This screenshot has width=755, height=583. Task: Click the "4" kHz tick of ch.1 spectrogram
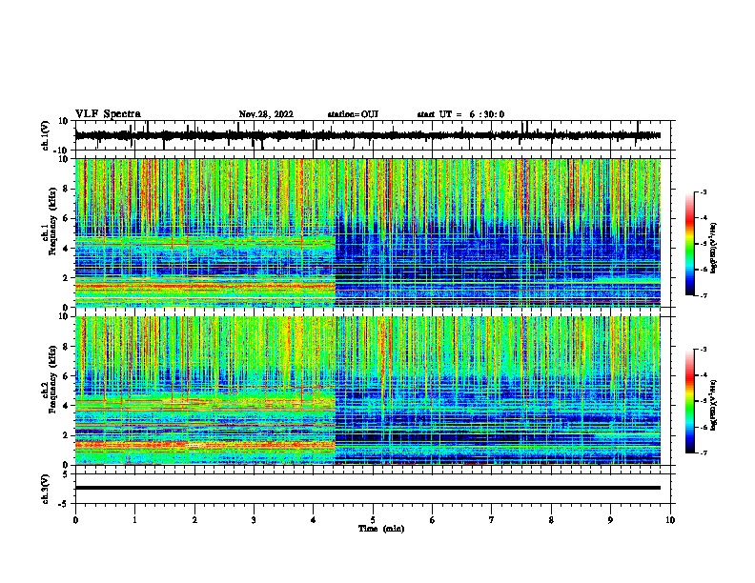tap(67, 249)
